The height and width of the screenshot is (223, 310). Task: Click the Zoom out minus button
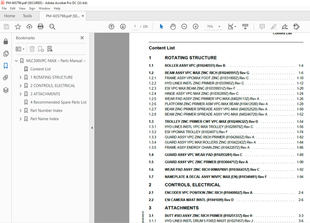pyautogui.click(x=184, y=26)
